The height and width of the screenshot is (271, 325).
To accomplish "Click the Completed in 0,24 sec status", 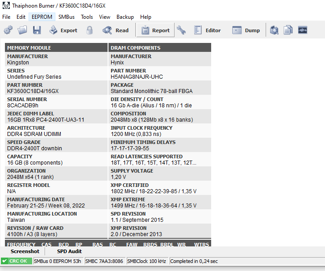I will tap(194, 261).
